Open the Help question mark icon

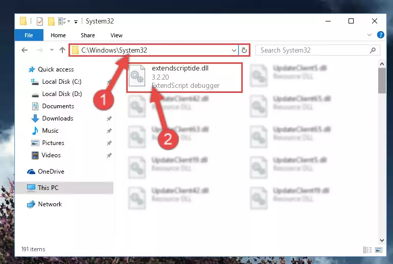(x=380, y=35)
